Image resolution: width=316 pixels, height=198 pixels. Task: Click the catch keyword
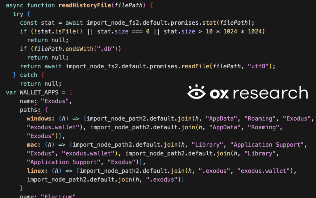click(x=28, y=75)
